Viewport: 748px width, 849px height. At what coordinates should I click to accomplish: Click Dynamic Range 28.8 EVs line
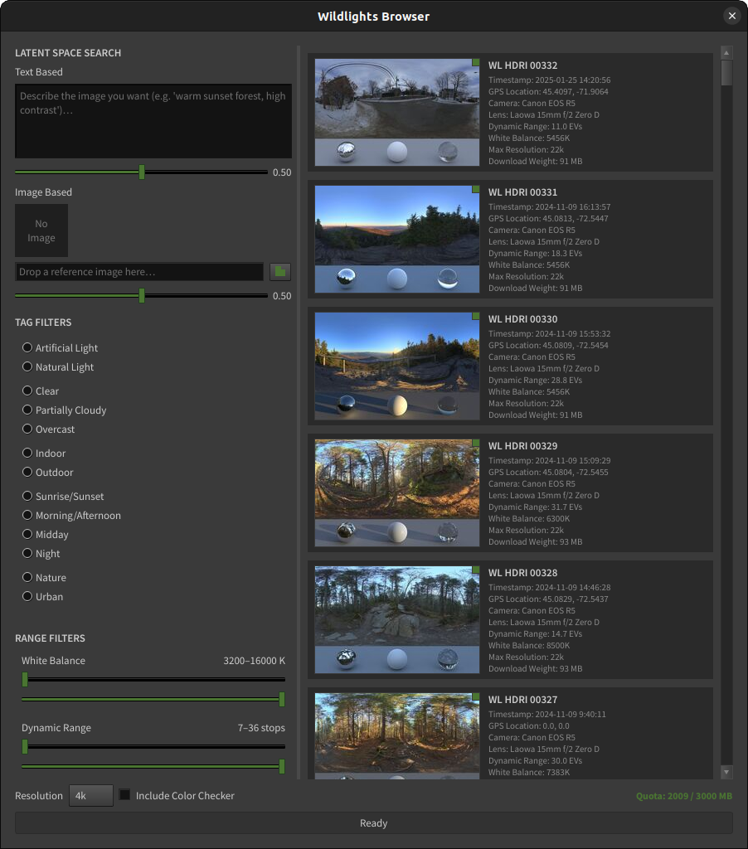(535, 380)
